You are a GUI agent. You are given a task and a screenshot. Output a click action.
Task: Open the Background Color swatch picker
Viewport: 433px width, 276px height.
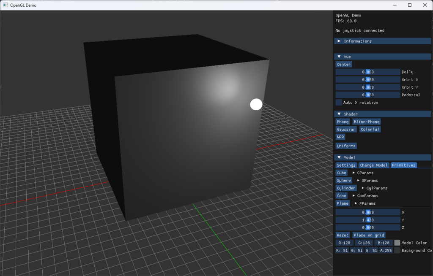pyautogui.click(x=397, y=251)
